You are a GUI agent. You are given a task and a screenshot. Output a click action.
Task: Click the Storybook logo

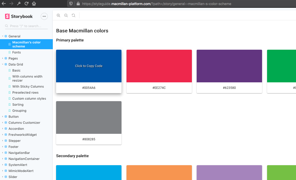point(19,16)
